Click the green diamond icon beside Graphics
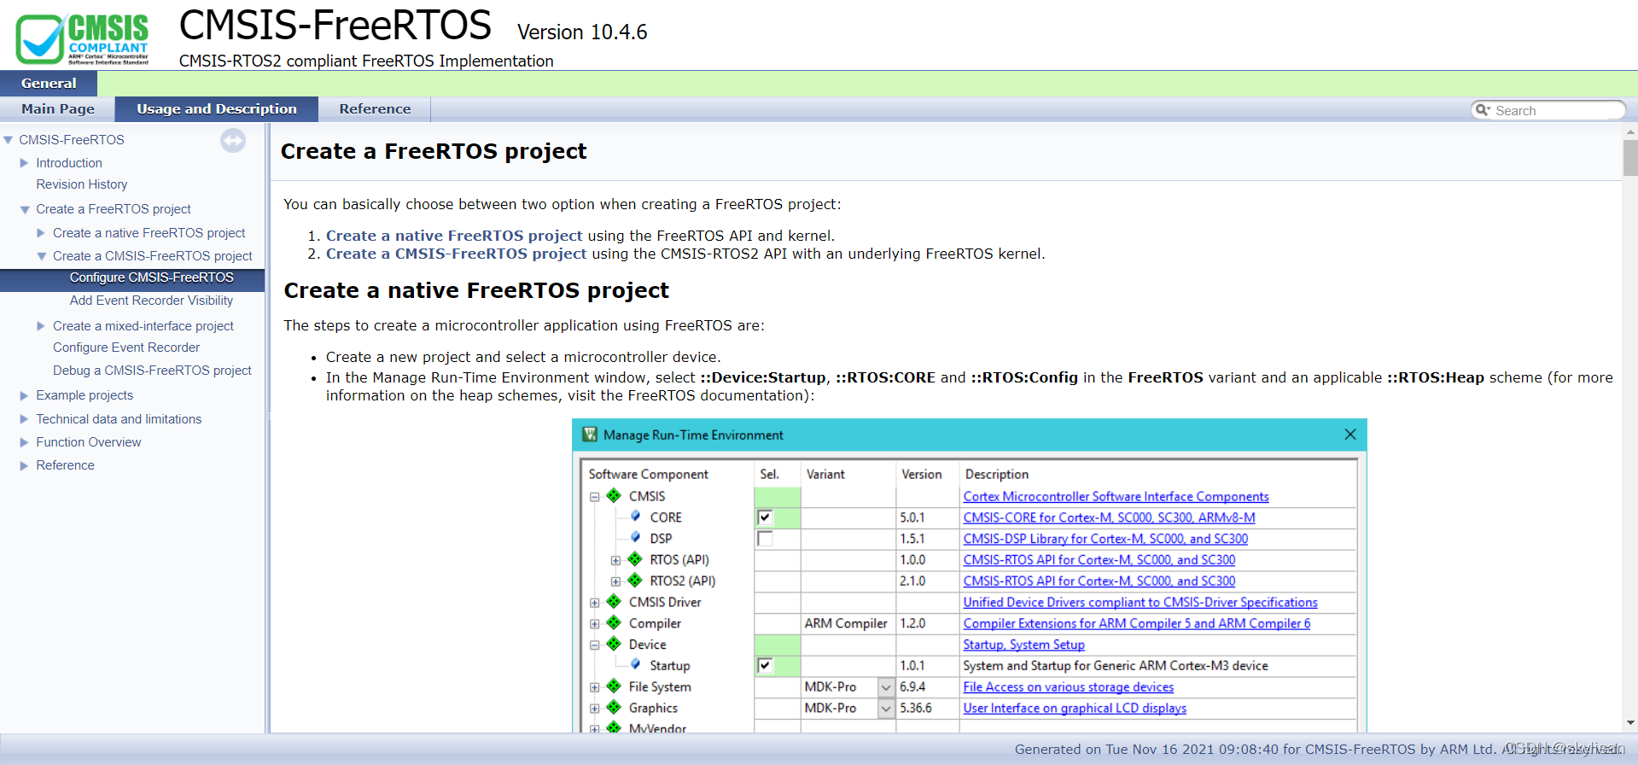The width and height of the screenshot is (1638, 765). [614, 707]
